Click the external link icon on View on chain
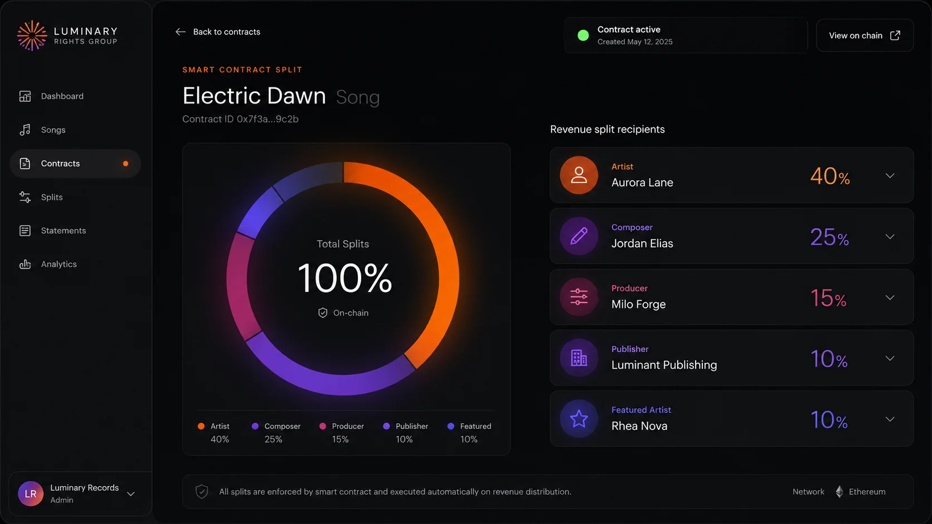Image resolution: width=932 pixels, height=524 pixels. [895, 36]
